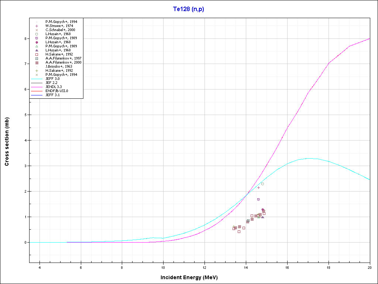This screenshot has height=284, width=378.
Task: Click the red ENDF/B-VII.0 legend line
Action: coord(37,91)
